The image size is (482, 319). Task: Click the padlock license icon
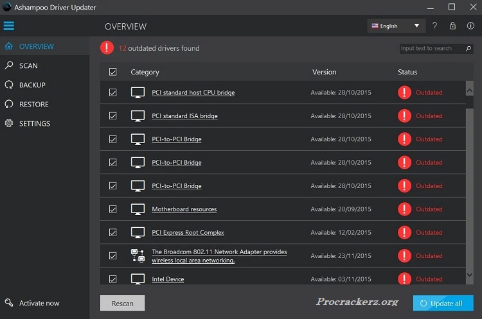[x=453, y=26]
